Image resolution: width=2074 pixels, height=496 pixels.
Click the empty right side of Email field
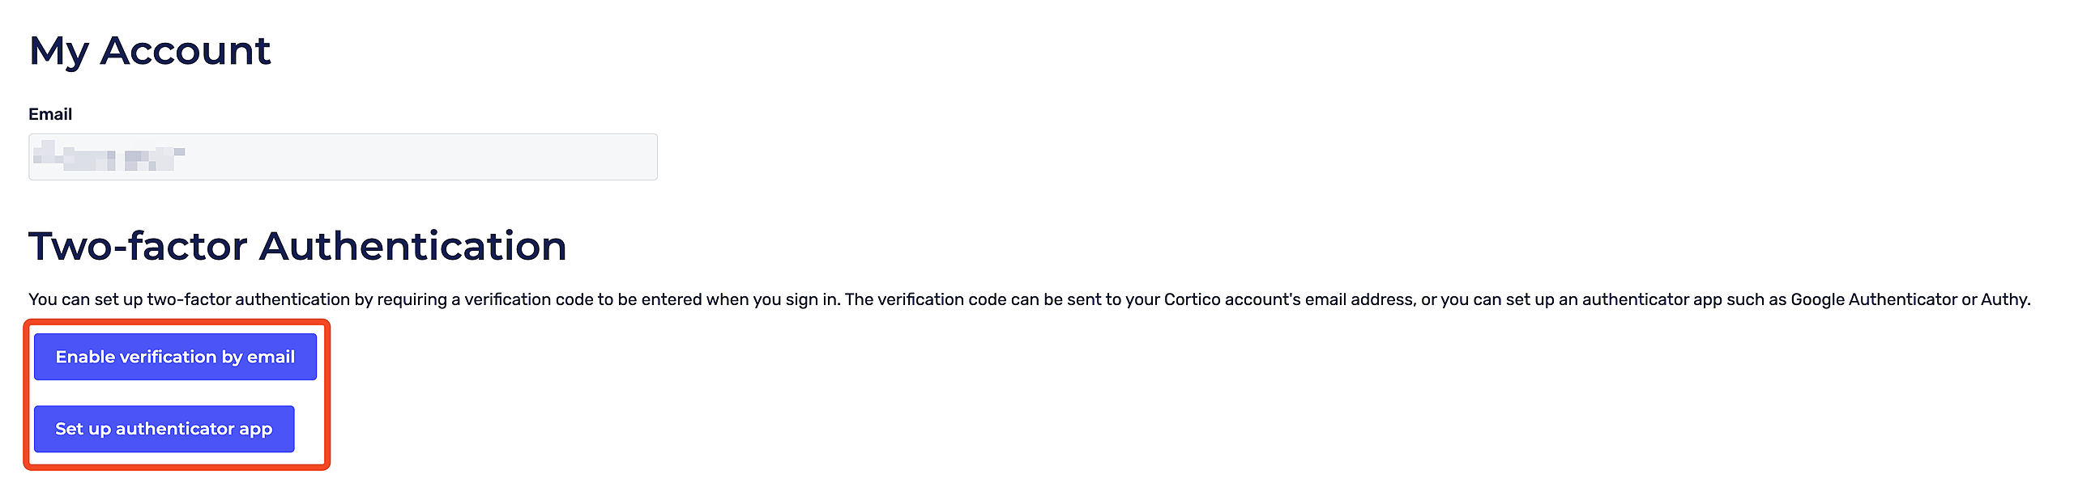pos(527,157)
